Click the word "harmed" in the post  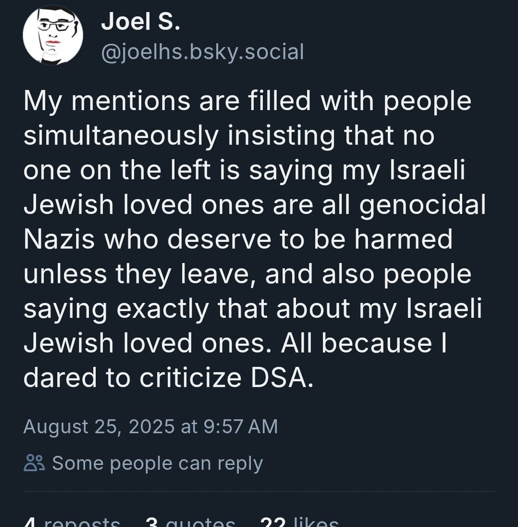[x=403, y=240]
